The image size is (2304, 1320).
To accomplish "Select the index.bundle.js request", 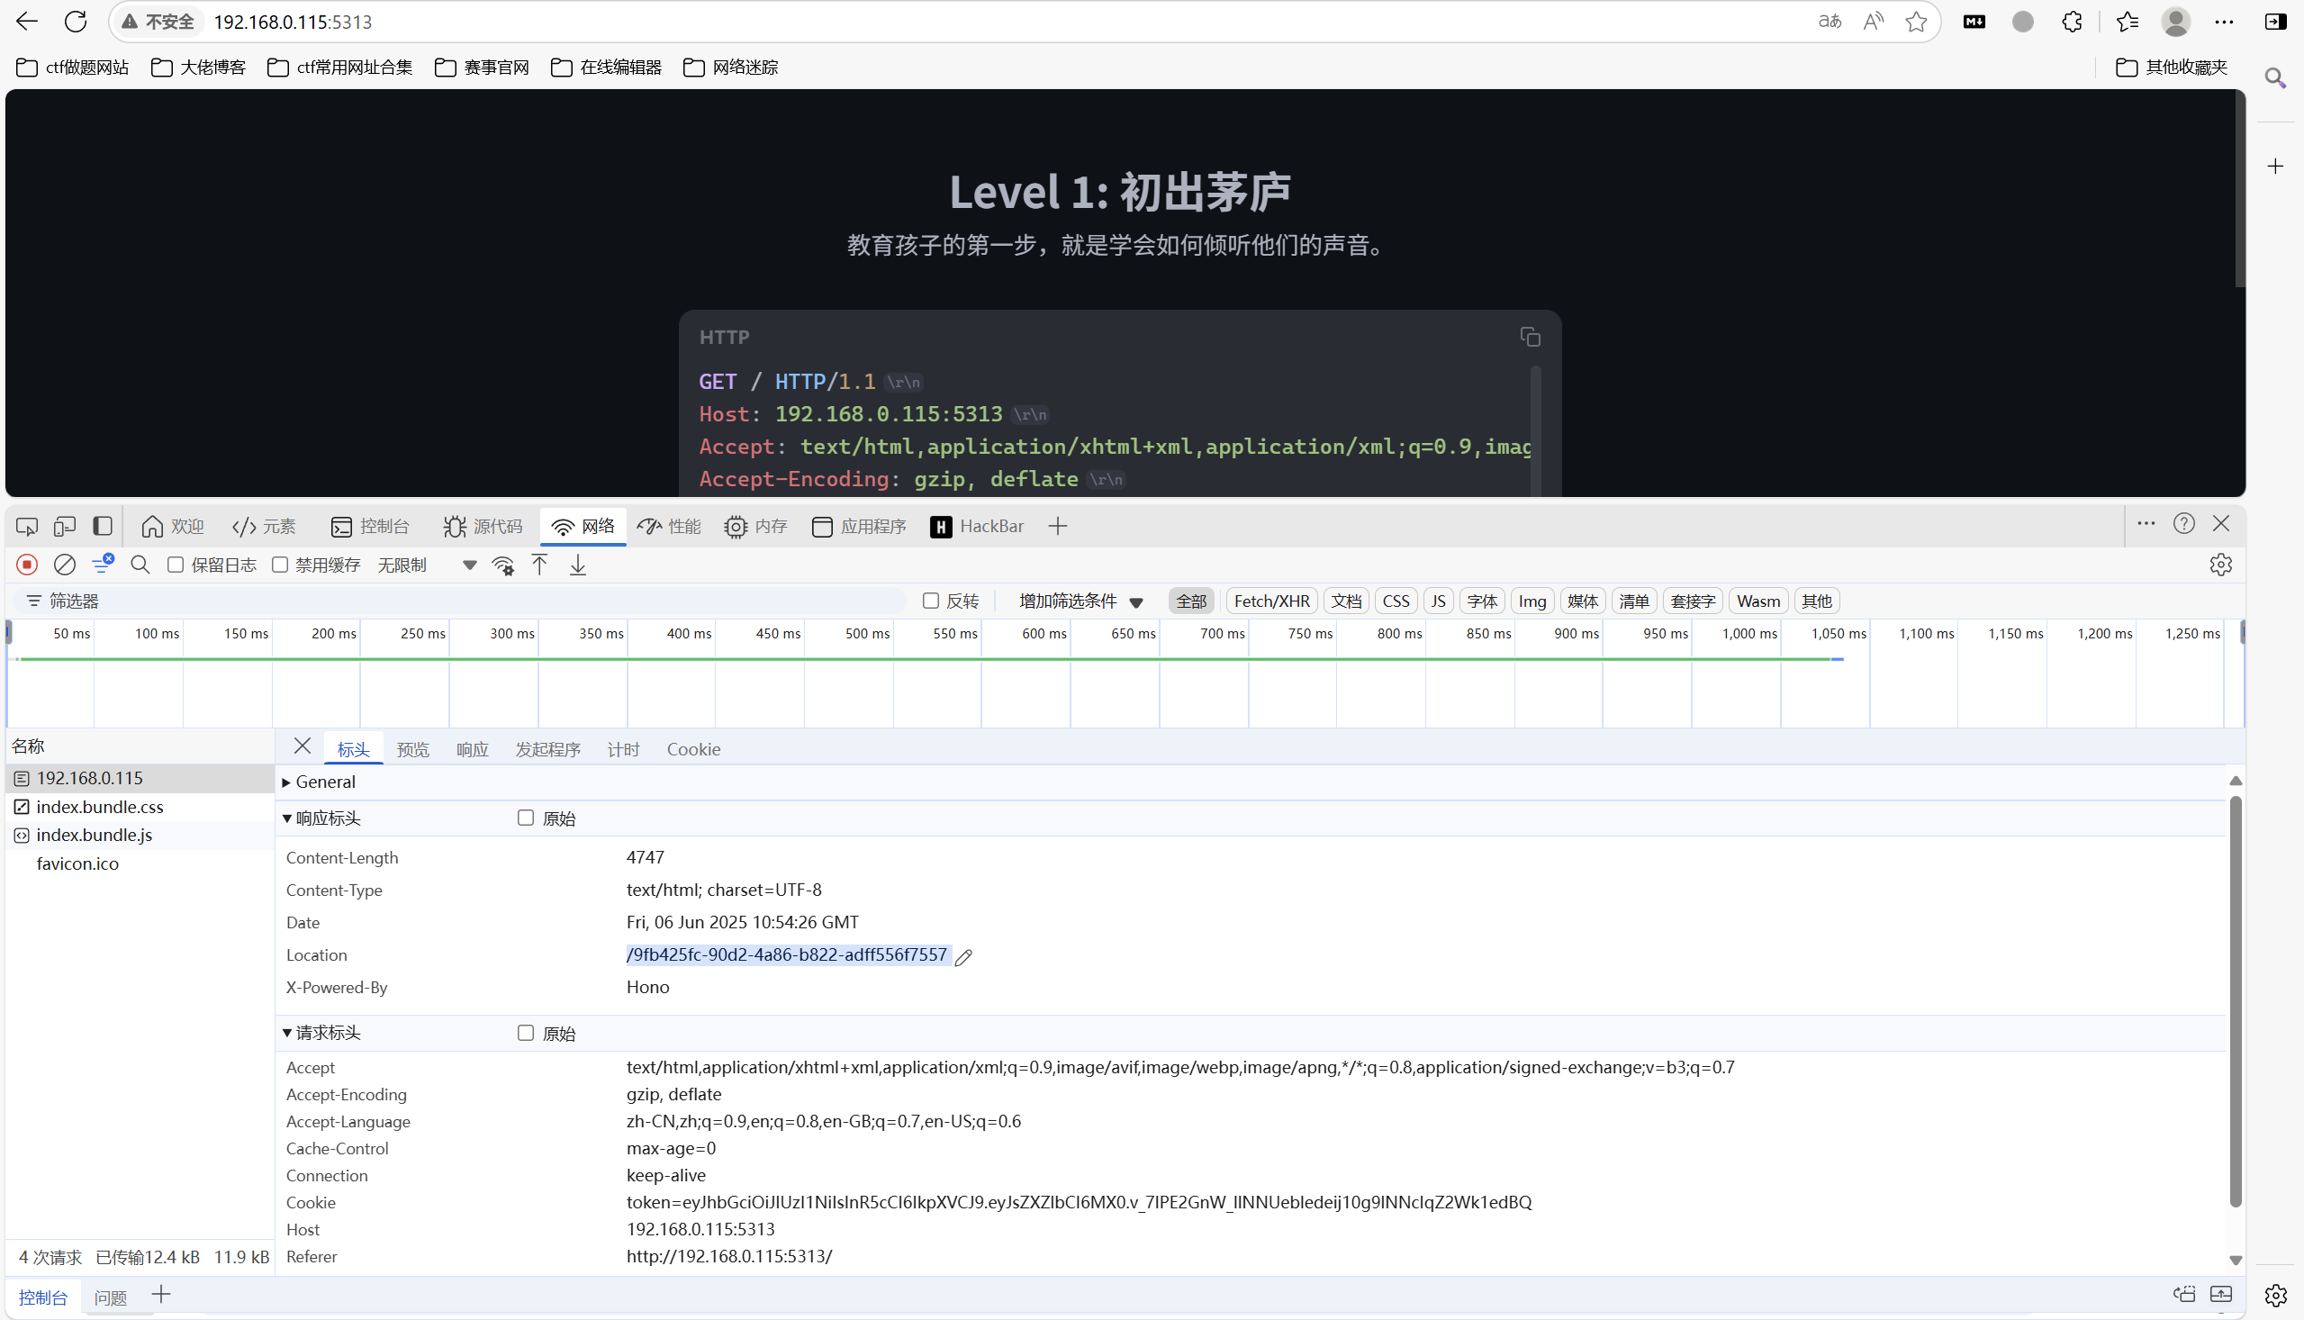I will coord(140,835).
